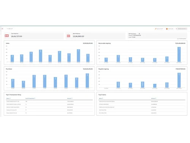Click the Top 5 Items heading
The width and height of the screenshot is (190, 143).
[x=102, y=95]
